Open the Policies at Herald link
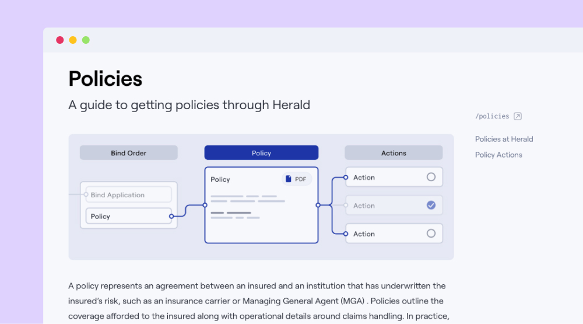This screenshot has width=583, height=324. tap(504, 139)
